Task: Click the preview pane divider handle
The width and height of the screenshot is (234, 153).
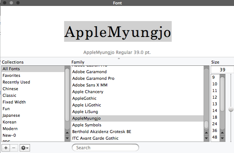Action: [119, 58]
